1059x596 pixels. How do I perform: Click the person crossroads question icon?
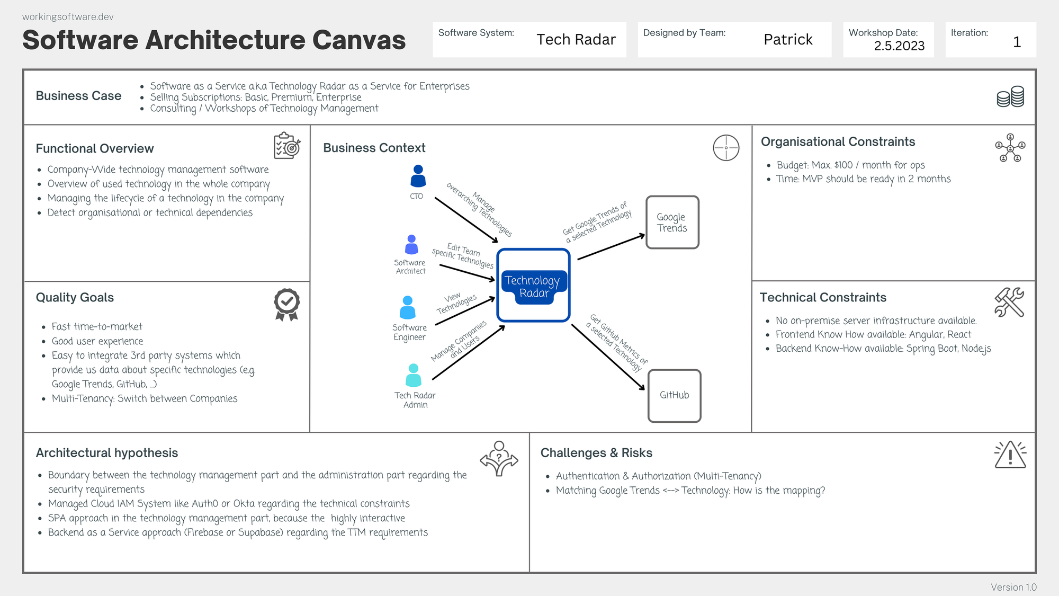pos(499,458)
